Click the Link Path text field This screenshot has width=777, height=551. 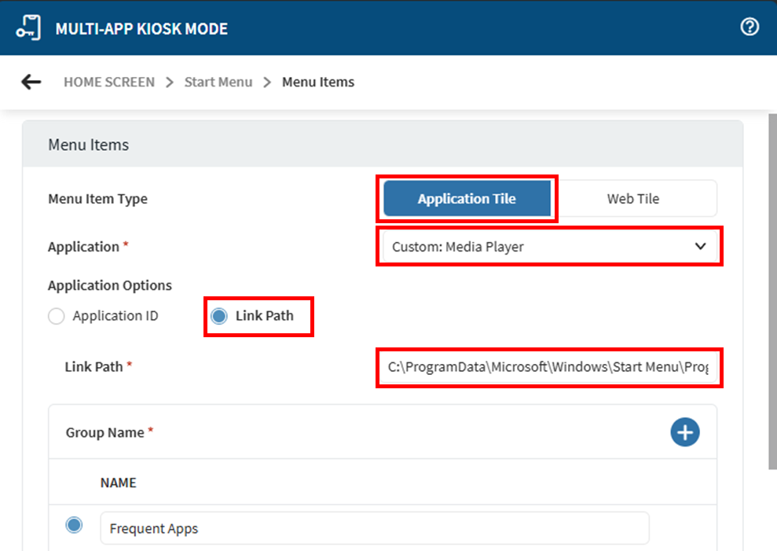click(548, 367)
